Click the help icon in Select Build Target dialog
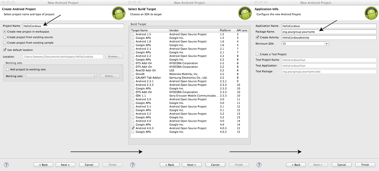The height and width of the screenshot is (171, 379). coord(133,164)
